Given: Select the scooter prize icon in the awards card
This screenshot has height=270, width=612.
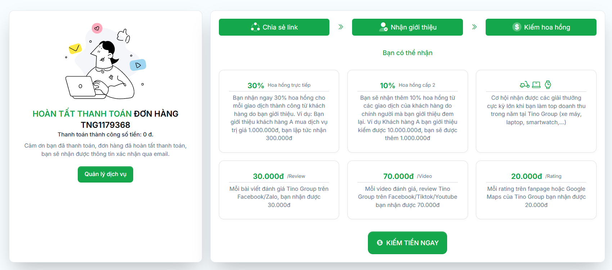Looking at the screenshot, I should click(x=524, y=84).
